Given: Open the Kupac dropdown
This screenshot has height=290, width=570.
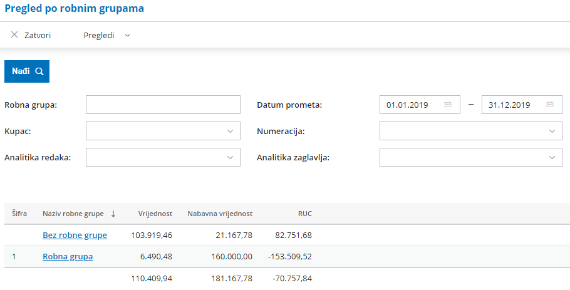Looking at the screenshot, I should (163, 131).
